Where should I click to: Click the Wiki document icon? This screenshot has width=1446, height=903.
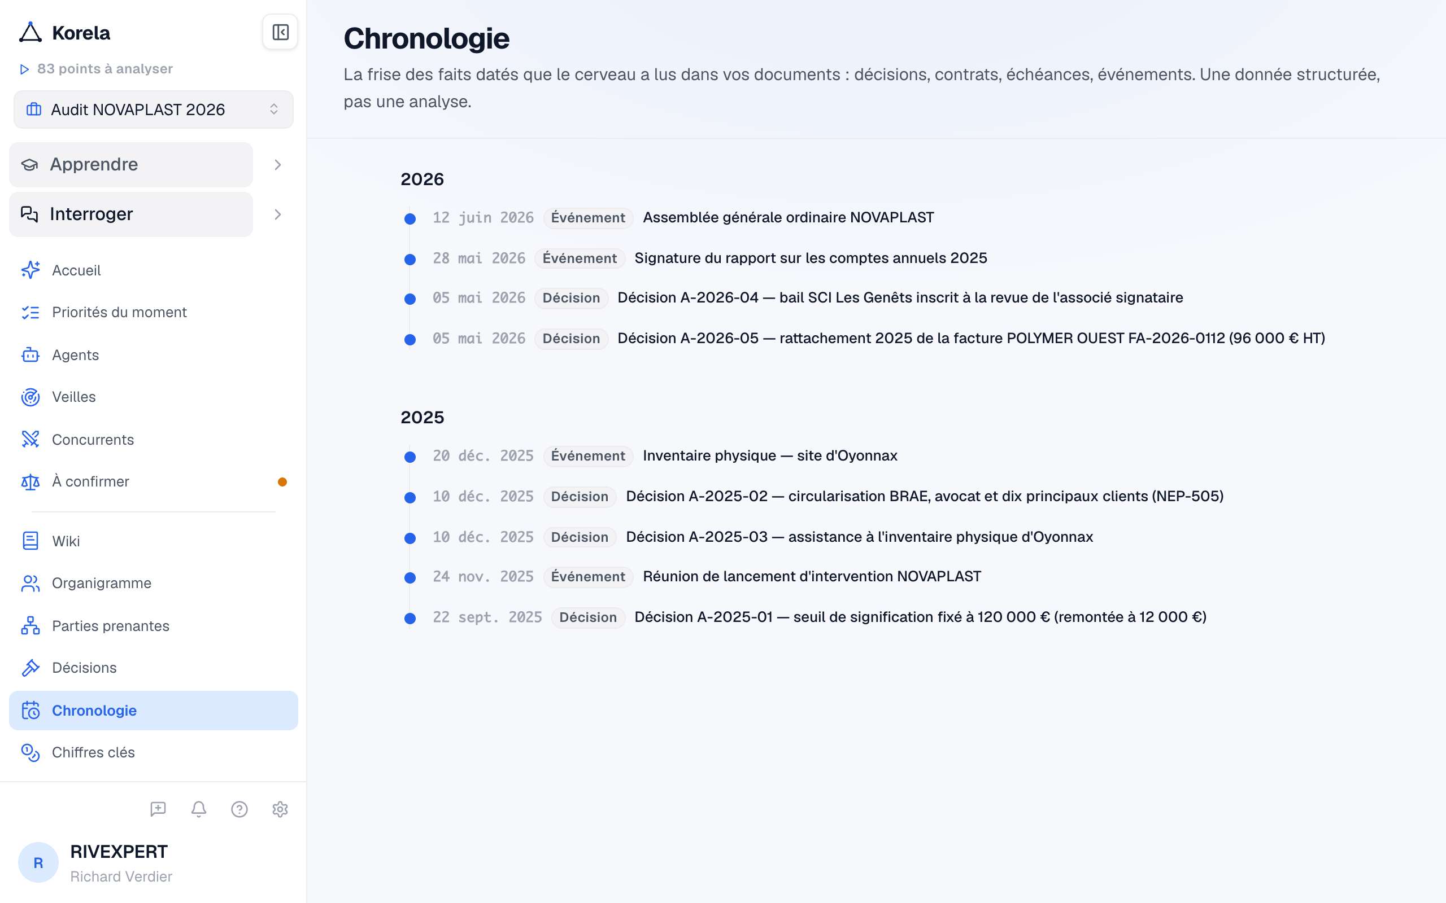point(31,541)
